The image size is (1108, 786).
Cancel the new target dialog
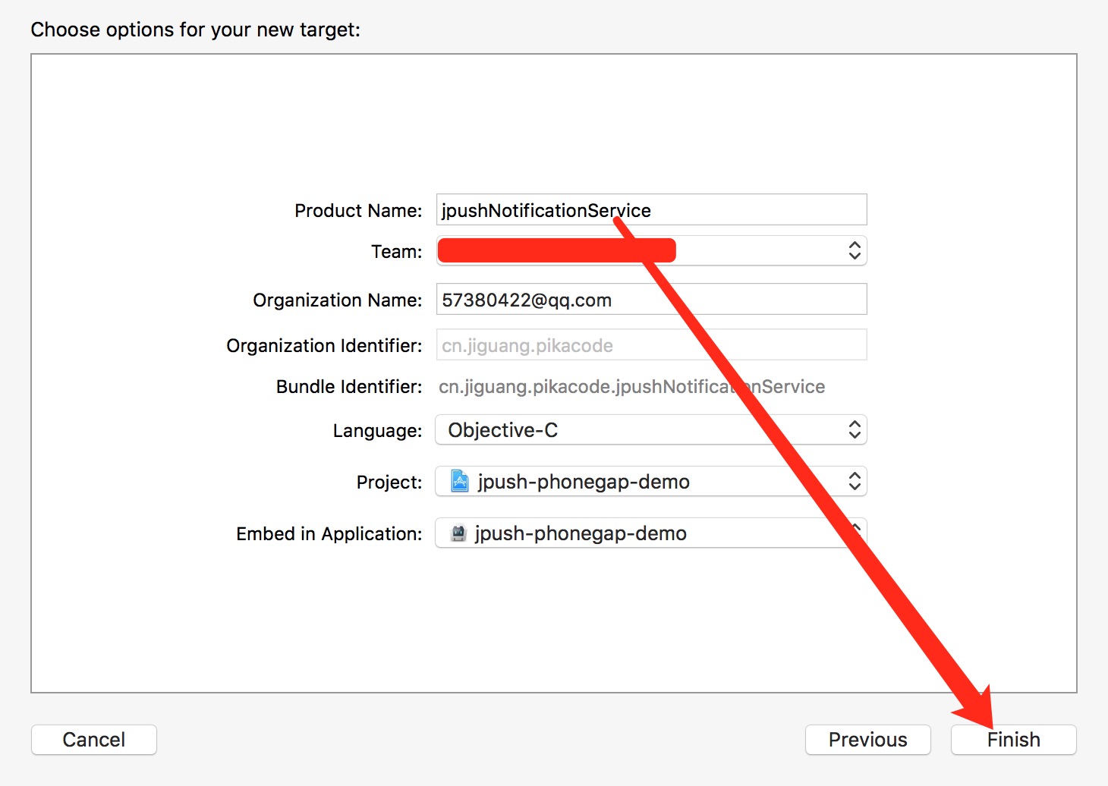(94, 740)
